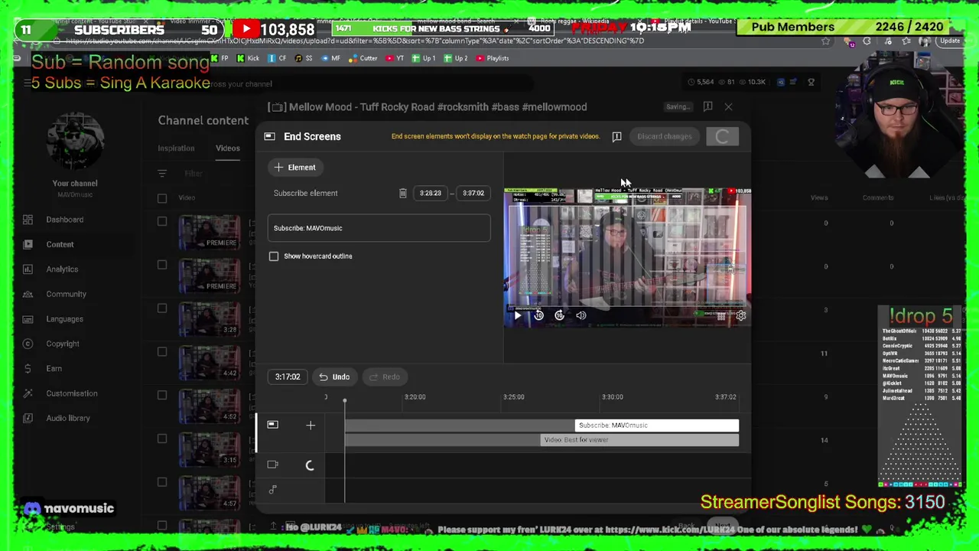
Task: Play the end screen preview video
Action: (517, 315)
